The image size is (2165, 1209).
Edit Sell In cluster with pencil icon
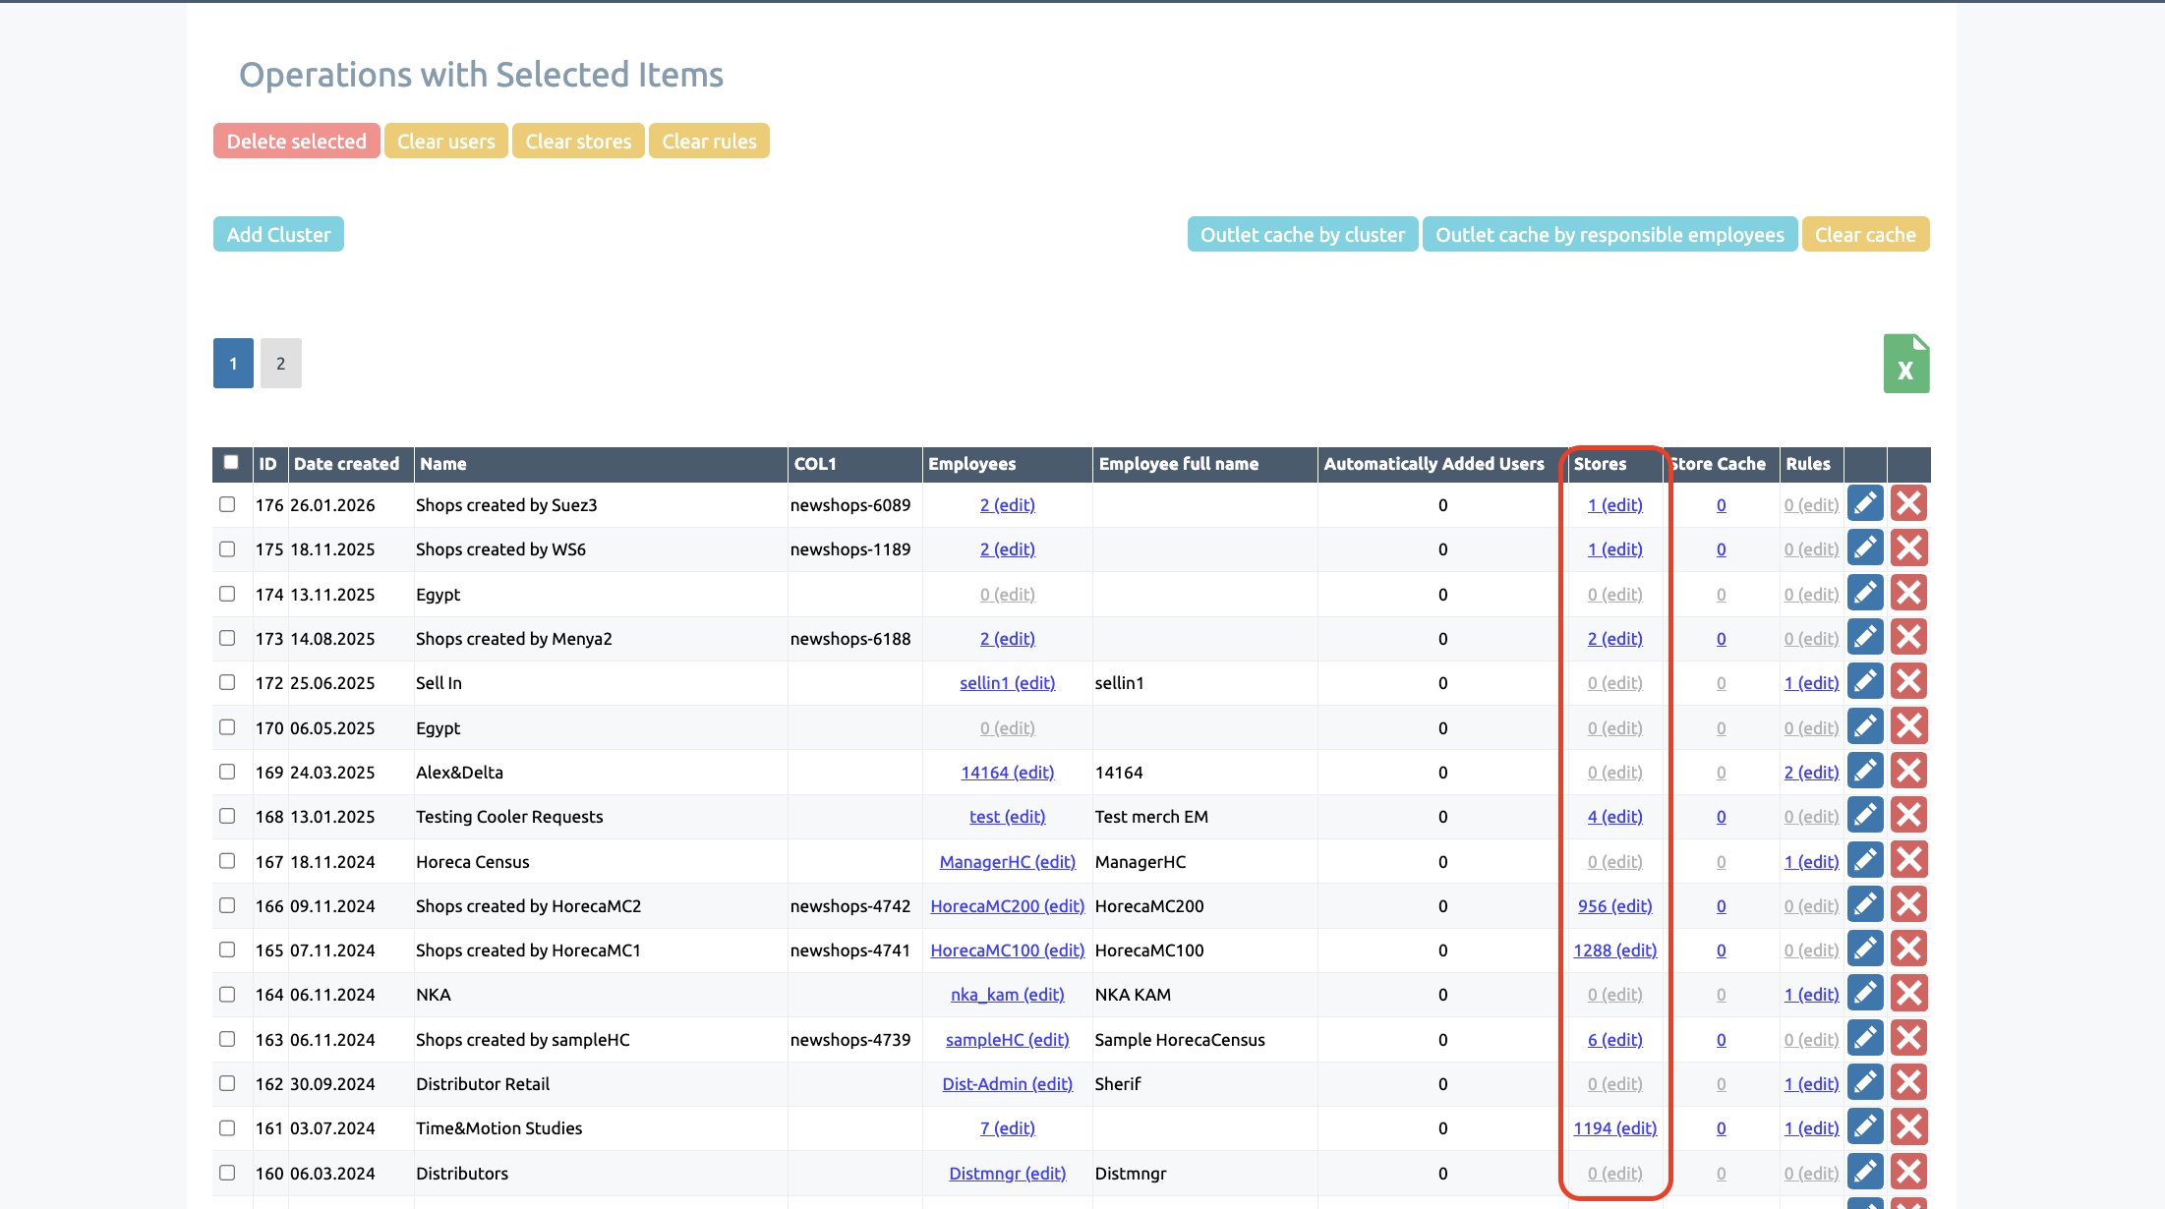[x=1865, y=682]
